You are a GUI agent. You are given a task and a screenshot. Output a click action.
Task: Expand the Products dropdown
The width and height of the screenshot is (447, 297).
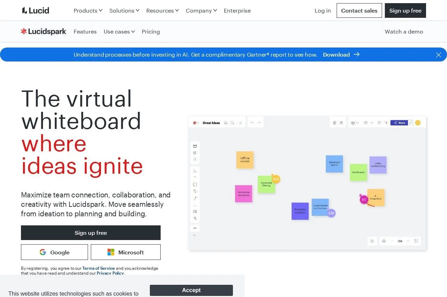(x=88, y=10)
